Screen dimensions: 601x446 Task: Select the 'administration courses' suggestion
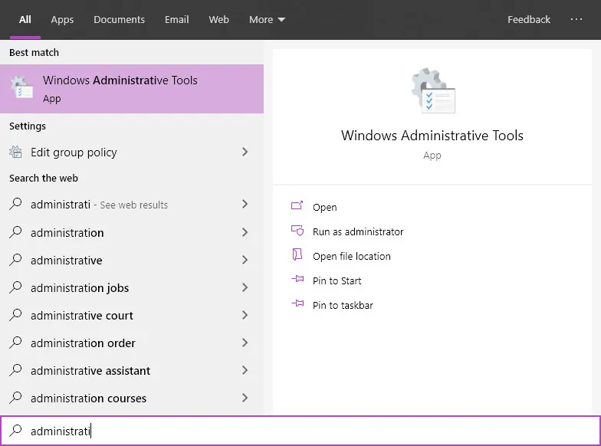click(x=132, y=398)
